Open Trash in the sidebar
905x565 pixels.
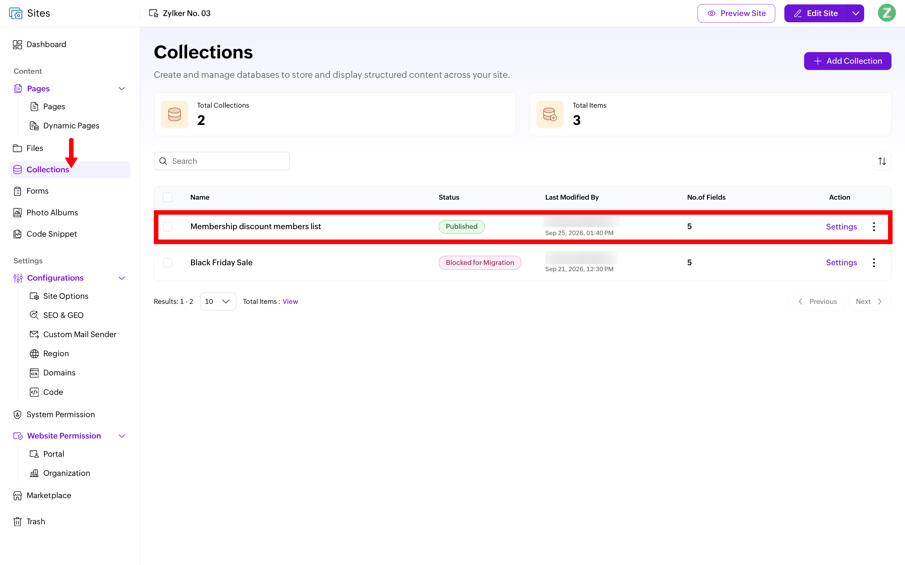[x=29, y=521]
